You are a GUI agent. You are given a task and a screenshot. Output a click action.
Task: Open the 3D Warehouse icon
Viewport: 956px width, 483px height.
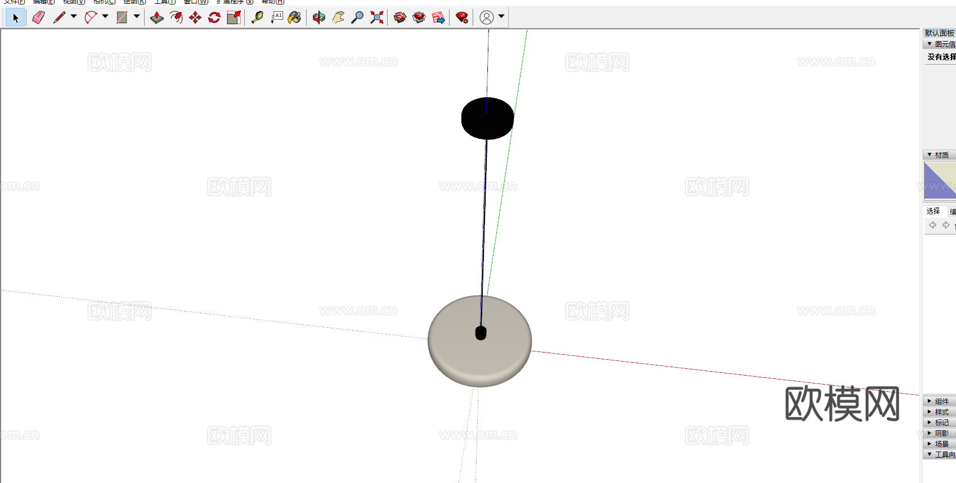click(400, 18)
